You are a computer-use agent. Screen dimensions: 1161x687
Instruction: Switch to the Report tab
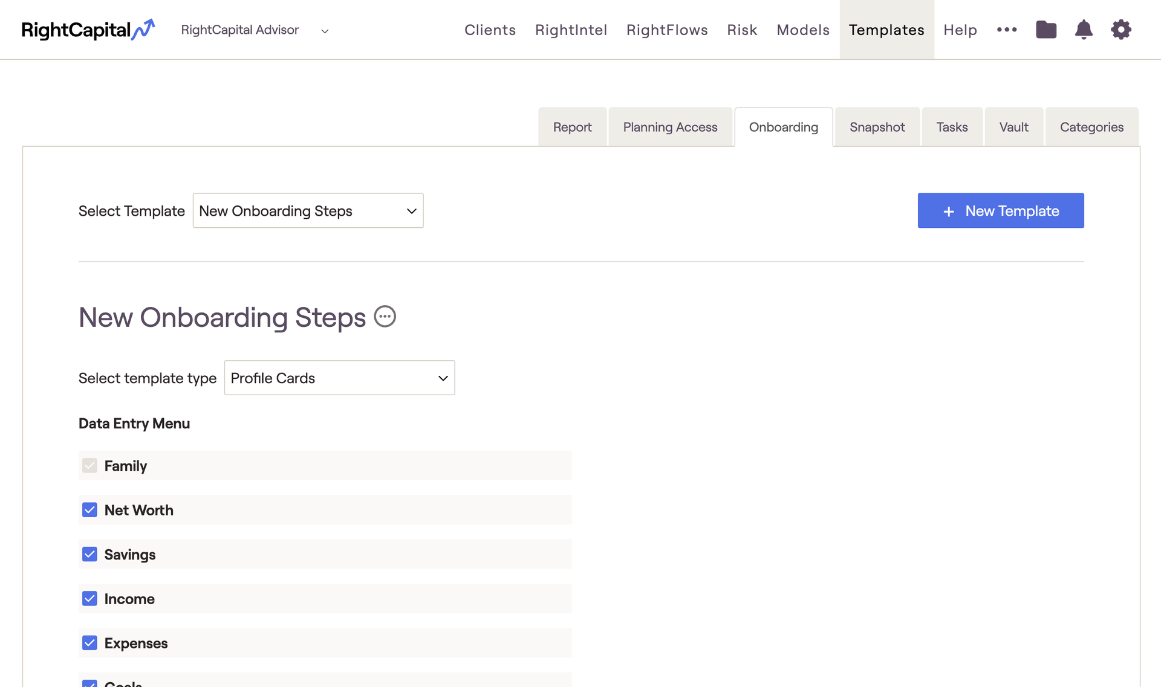pos(572,127)
